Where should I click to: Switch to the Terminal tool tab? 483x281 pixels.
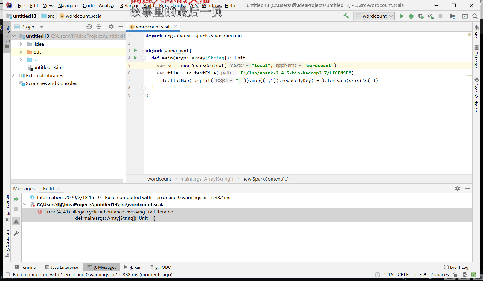pyautogui.click(x=26, y=267)
